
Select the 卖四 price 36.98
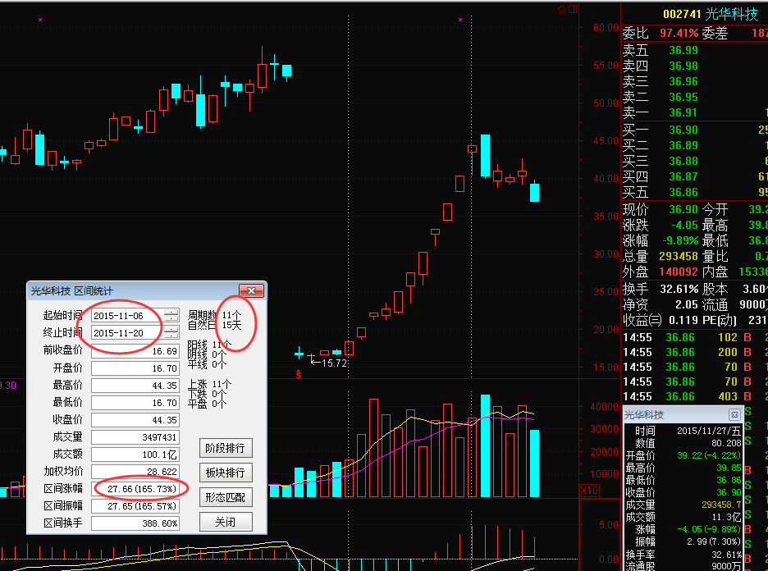click(683, 66)
